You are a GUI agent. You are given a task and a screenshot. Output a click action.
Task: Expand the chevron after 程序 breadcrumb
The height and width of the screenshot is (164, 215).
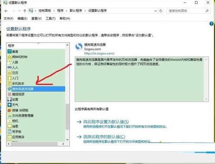(66, 11)
